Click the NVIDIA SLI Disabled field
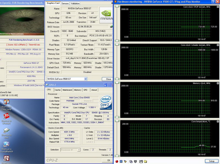Image resolution: width=220 pixels, height=164 pixels. coord(87,72)
